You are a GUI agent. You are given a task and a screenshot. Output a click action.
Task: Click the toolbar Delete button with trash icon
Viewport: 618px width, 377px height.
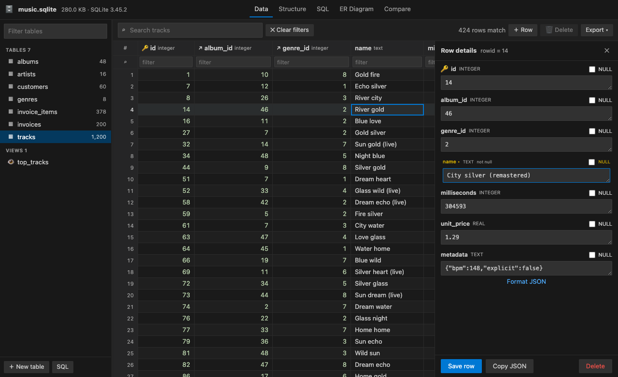click(559, 30)
